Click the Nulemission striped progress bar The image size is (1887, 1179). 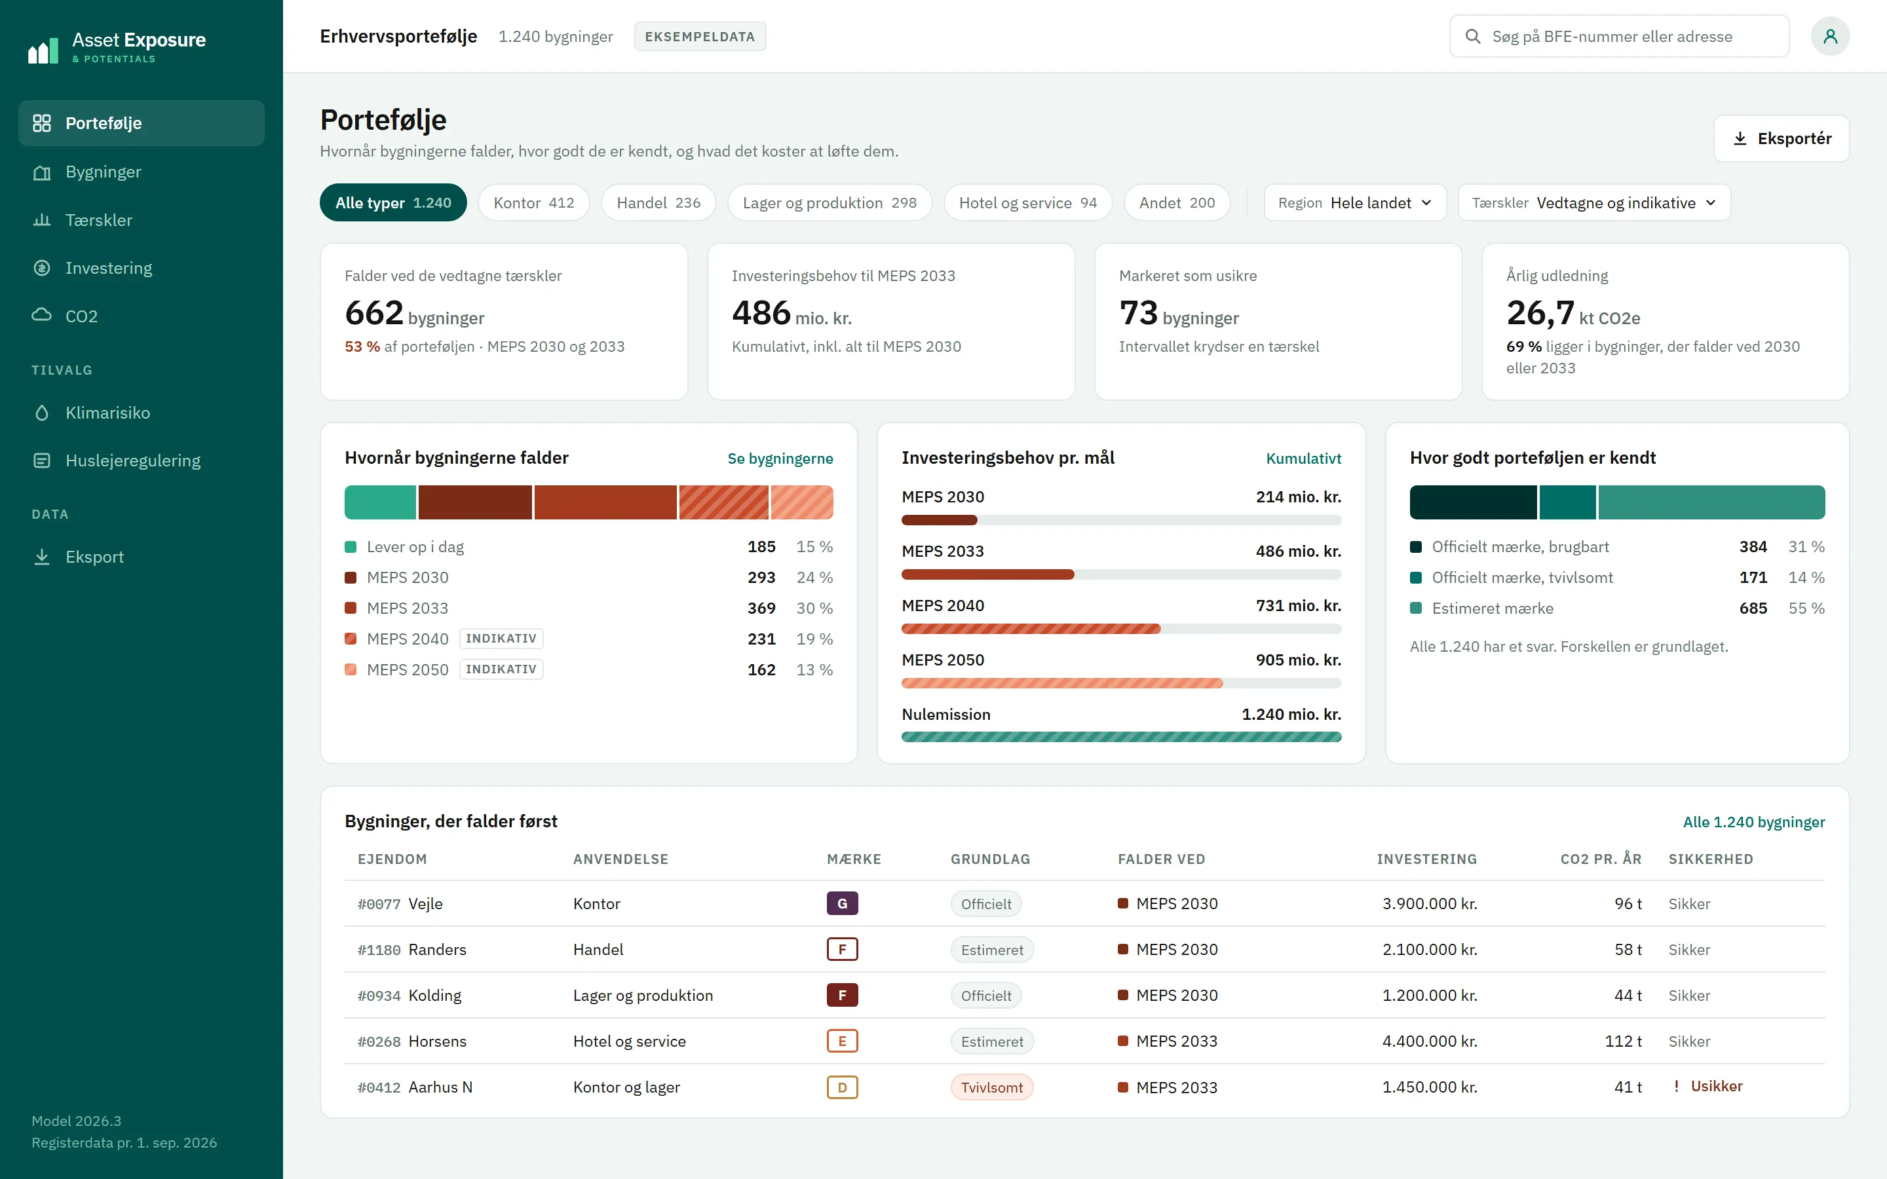(x=1121, y=737)
